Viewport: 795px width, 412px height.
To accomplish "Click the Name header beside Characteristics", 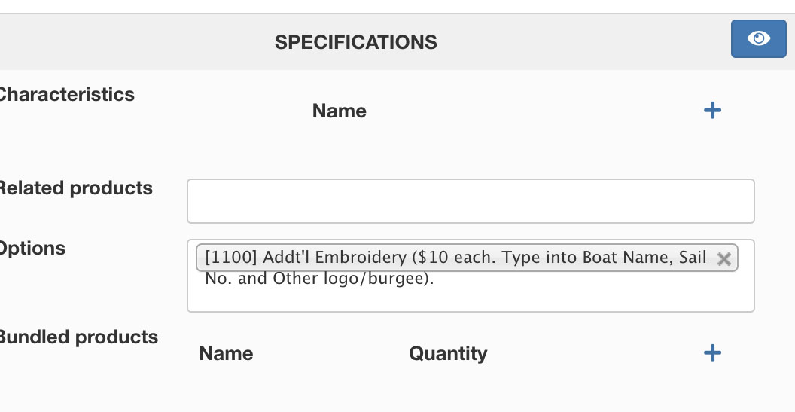I will (x=339, y=111).
